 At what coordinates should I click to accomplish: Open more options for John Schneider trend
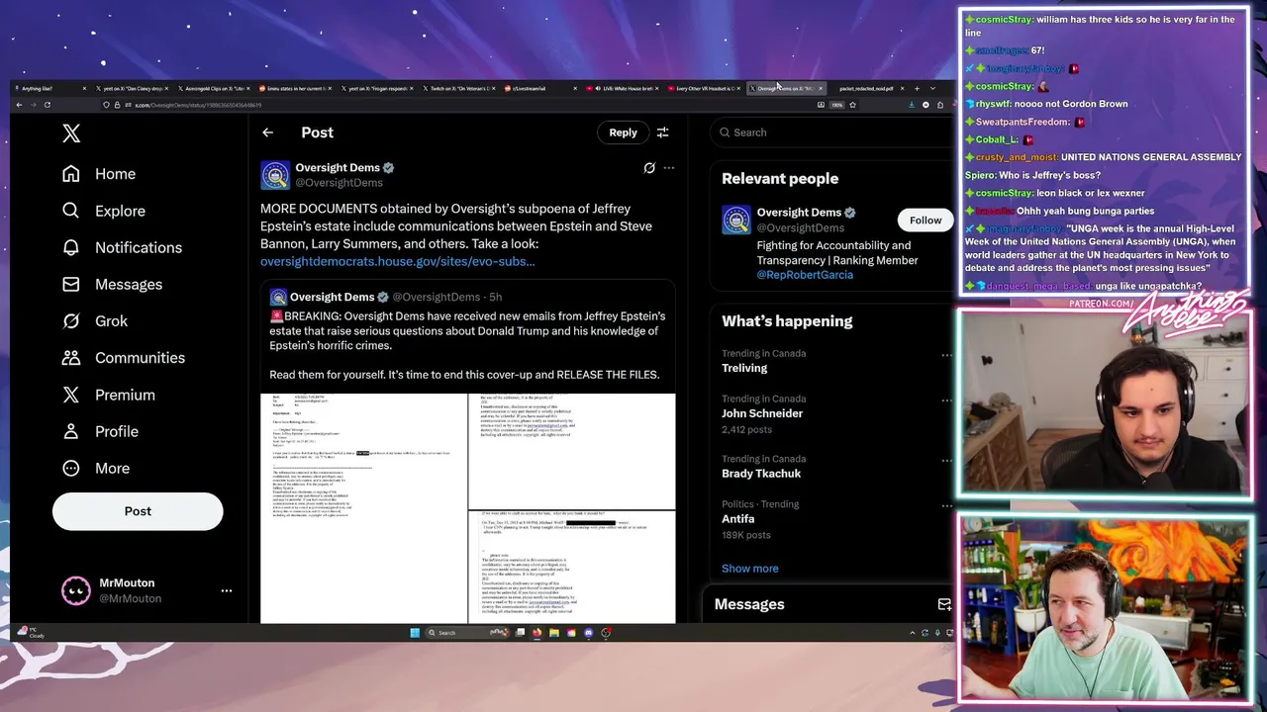coord(946,400)
